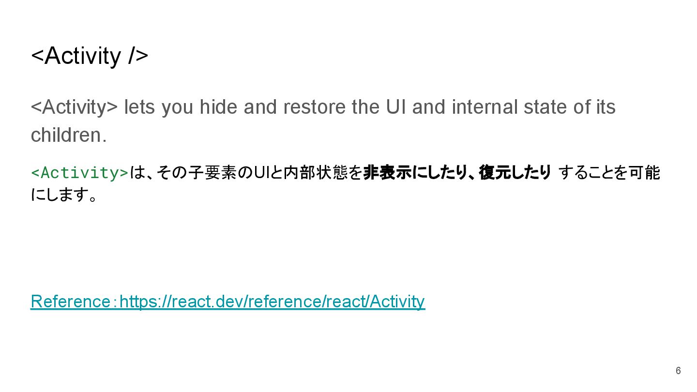Click the word "hide" in English sentence
Viewport: 697px width, 392px height.
pos(218,107)
